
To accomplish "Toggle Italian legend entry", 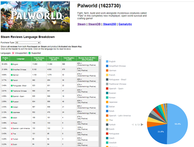I will click(110, 106).
